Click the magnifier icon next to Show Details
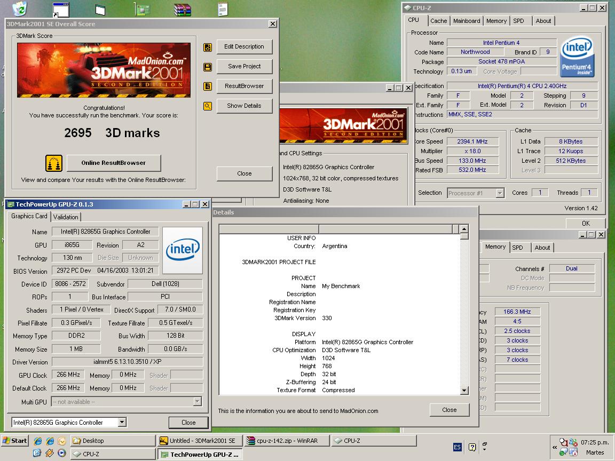 [x=208, y=106]
